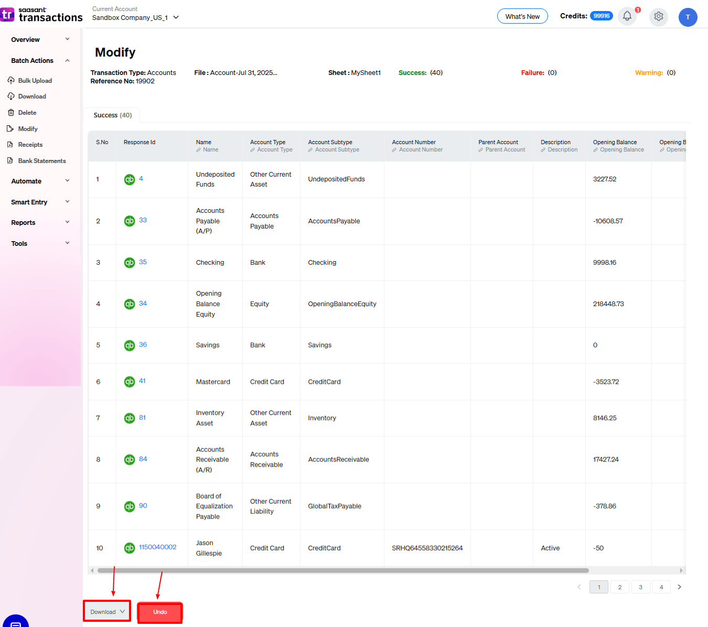Open the settings gear
Viewport: 708px width, 627px height.
659,17
